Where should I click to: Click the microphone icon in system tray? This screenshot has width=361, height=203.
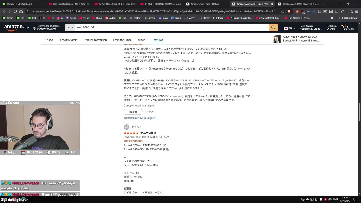click(321, 199)
